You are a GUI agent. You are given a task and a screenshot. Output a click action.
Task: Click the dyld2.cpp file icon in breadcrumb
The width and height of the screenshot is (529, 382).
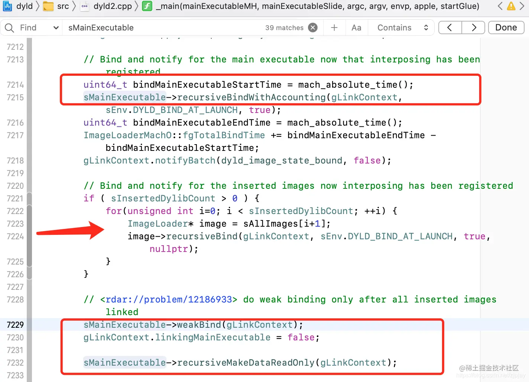pos(85,6)
